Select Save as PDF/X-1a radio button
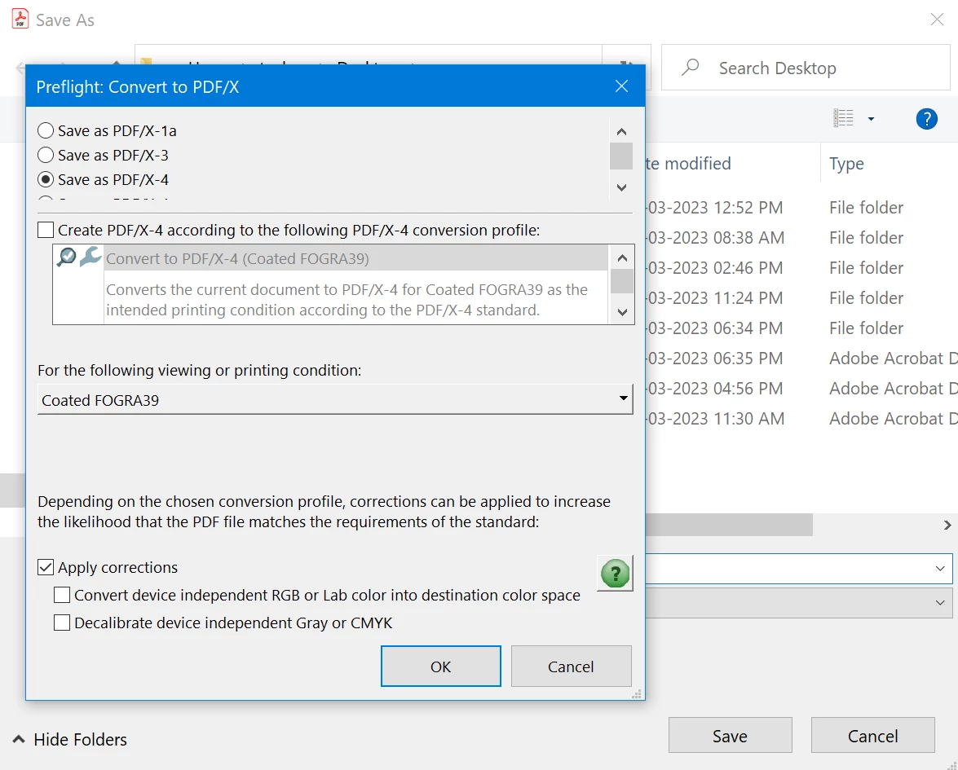 (45, 130)
